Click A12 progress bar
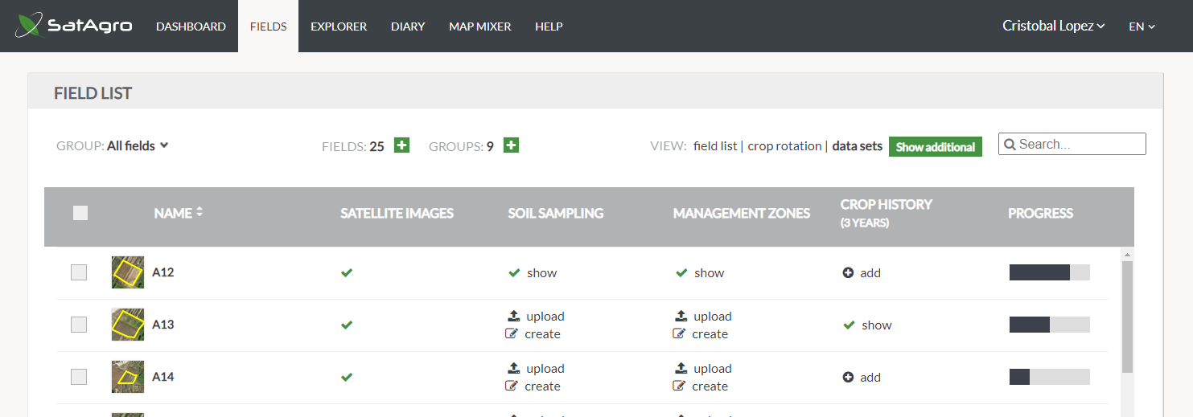This screenshot has height=417, width=1193. coord(1050,272)
